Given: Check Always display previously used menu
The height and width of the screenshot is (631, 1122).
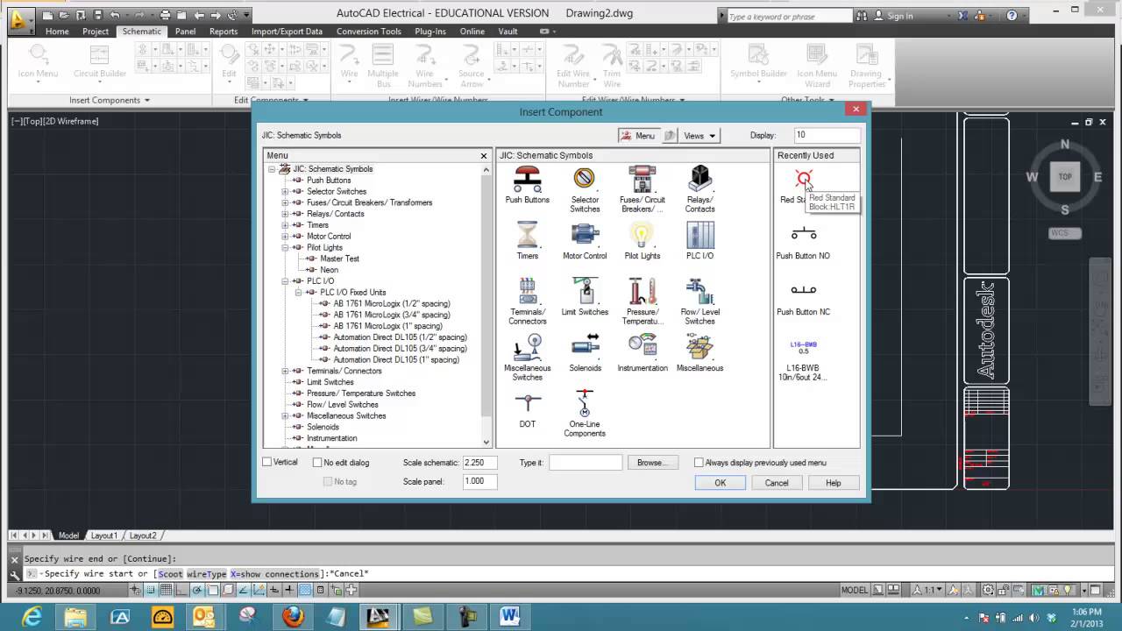Looking at the screenshot, I should [699, 462].
